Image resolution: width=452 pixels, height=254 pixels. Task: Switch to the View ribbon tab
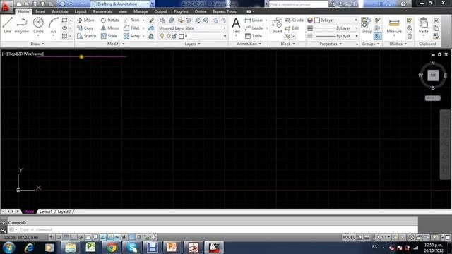click(x=123, y=11)
